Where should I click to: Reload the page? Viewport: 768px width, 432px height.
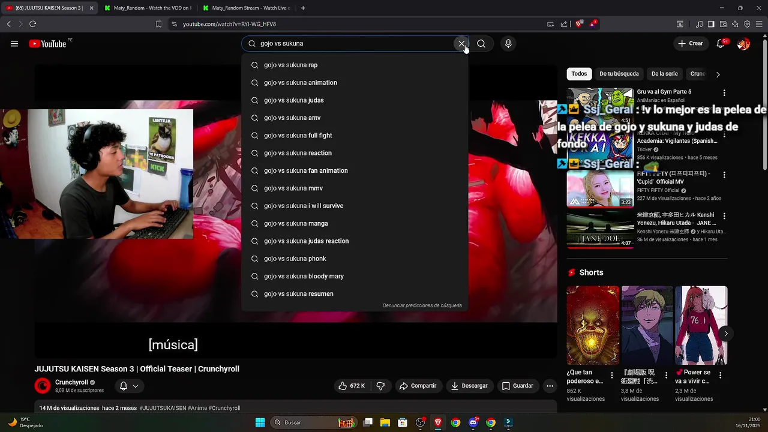coord(32,24)
